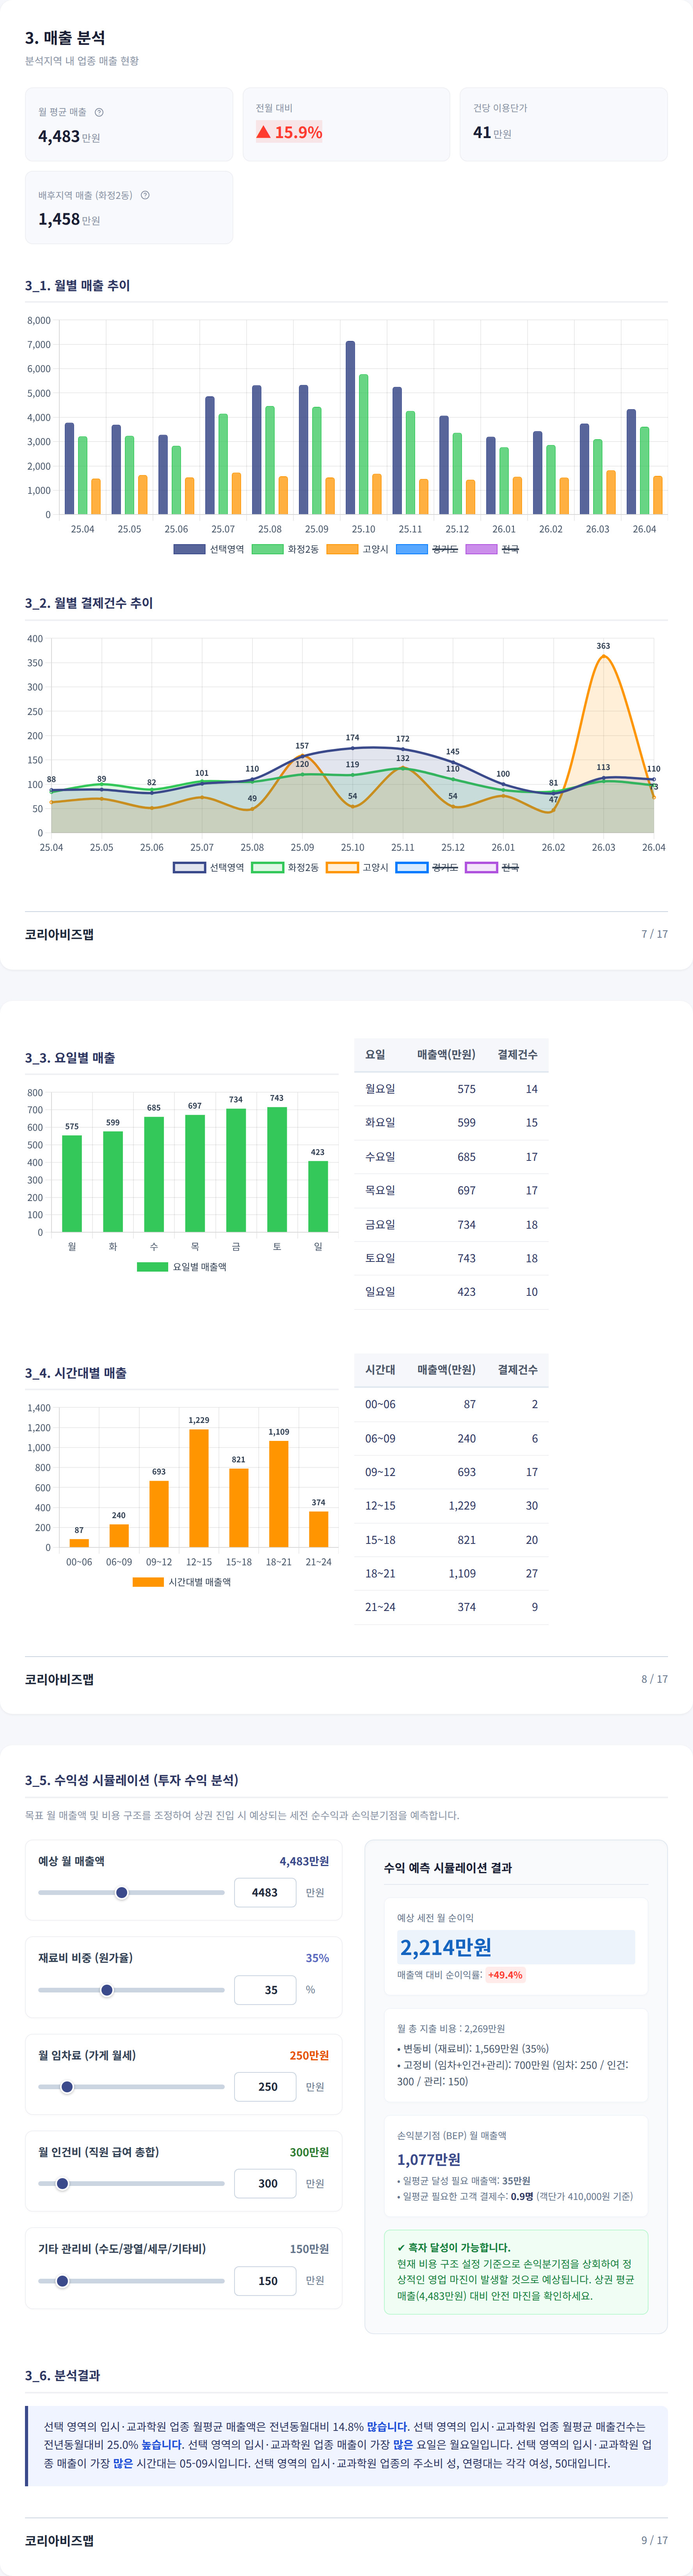Click the 수요일 row in weekday table
This screenshot has width=693, height=2576.
click(451, 1157)
